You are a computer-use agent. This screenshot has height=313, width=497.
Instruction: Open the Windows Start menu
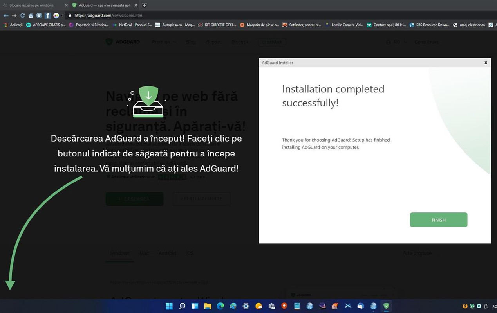tap(170, 306)
